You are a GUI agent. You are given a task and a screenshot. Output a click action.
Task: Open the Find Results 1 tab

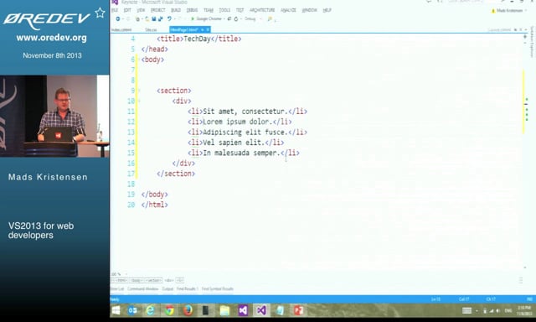point(188,289)
